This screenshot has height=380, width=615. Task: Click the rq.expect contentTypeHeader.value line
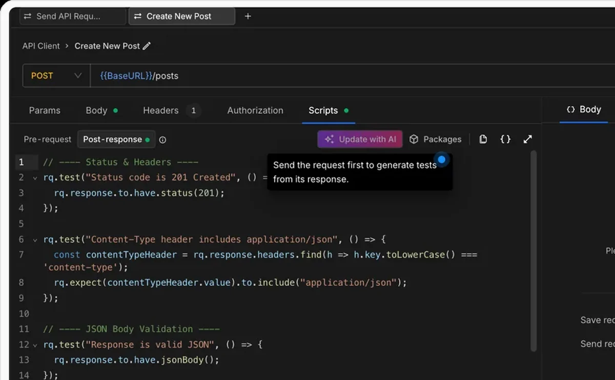point(230,283)
